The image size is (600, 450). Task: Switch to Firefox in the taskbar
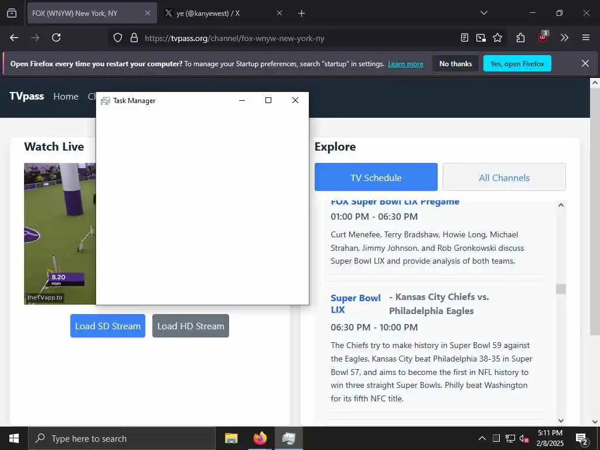click(260, 438)
